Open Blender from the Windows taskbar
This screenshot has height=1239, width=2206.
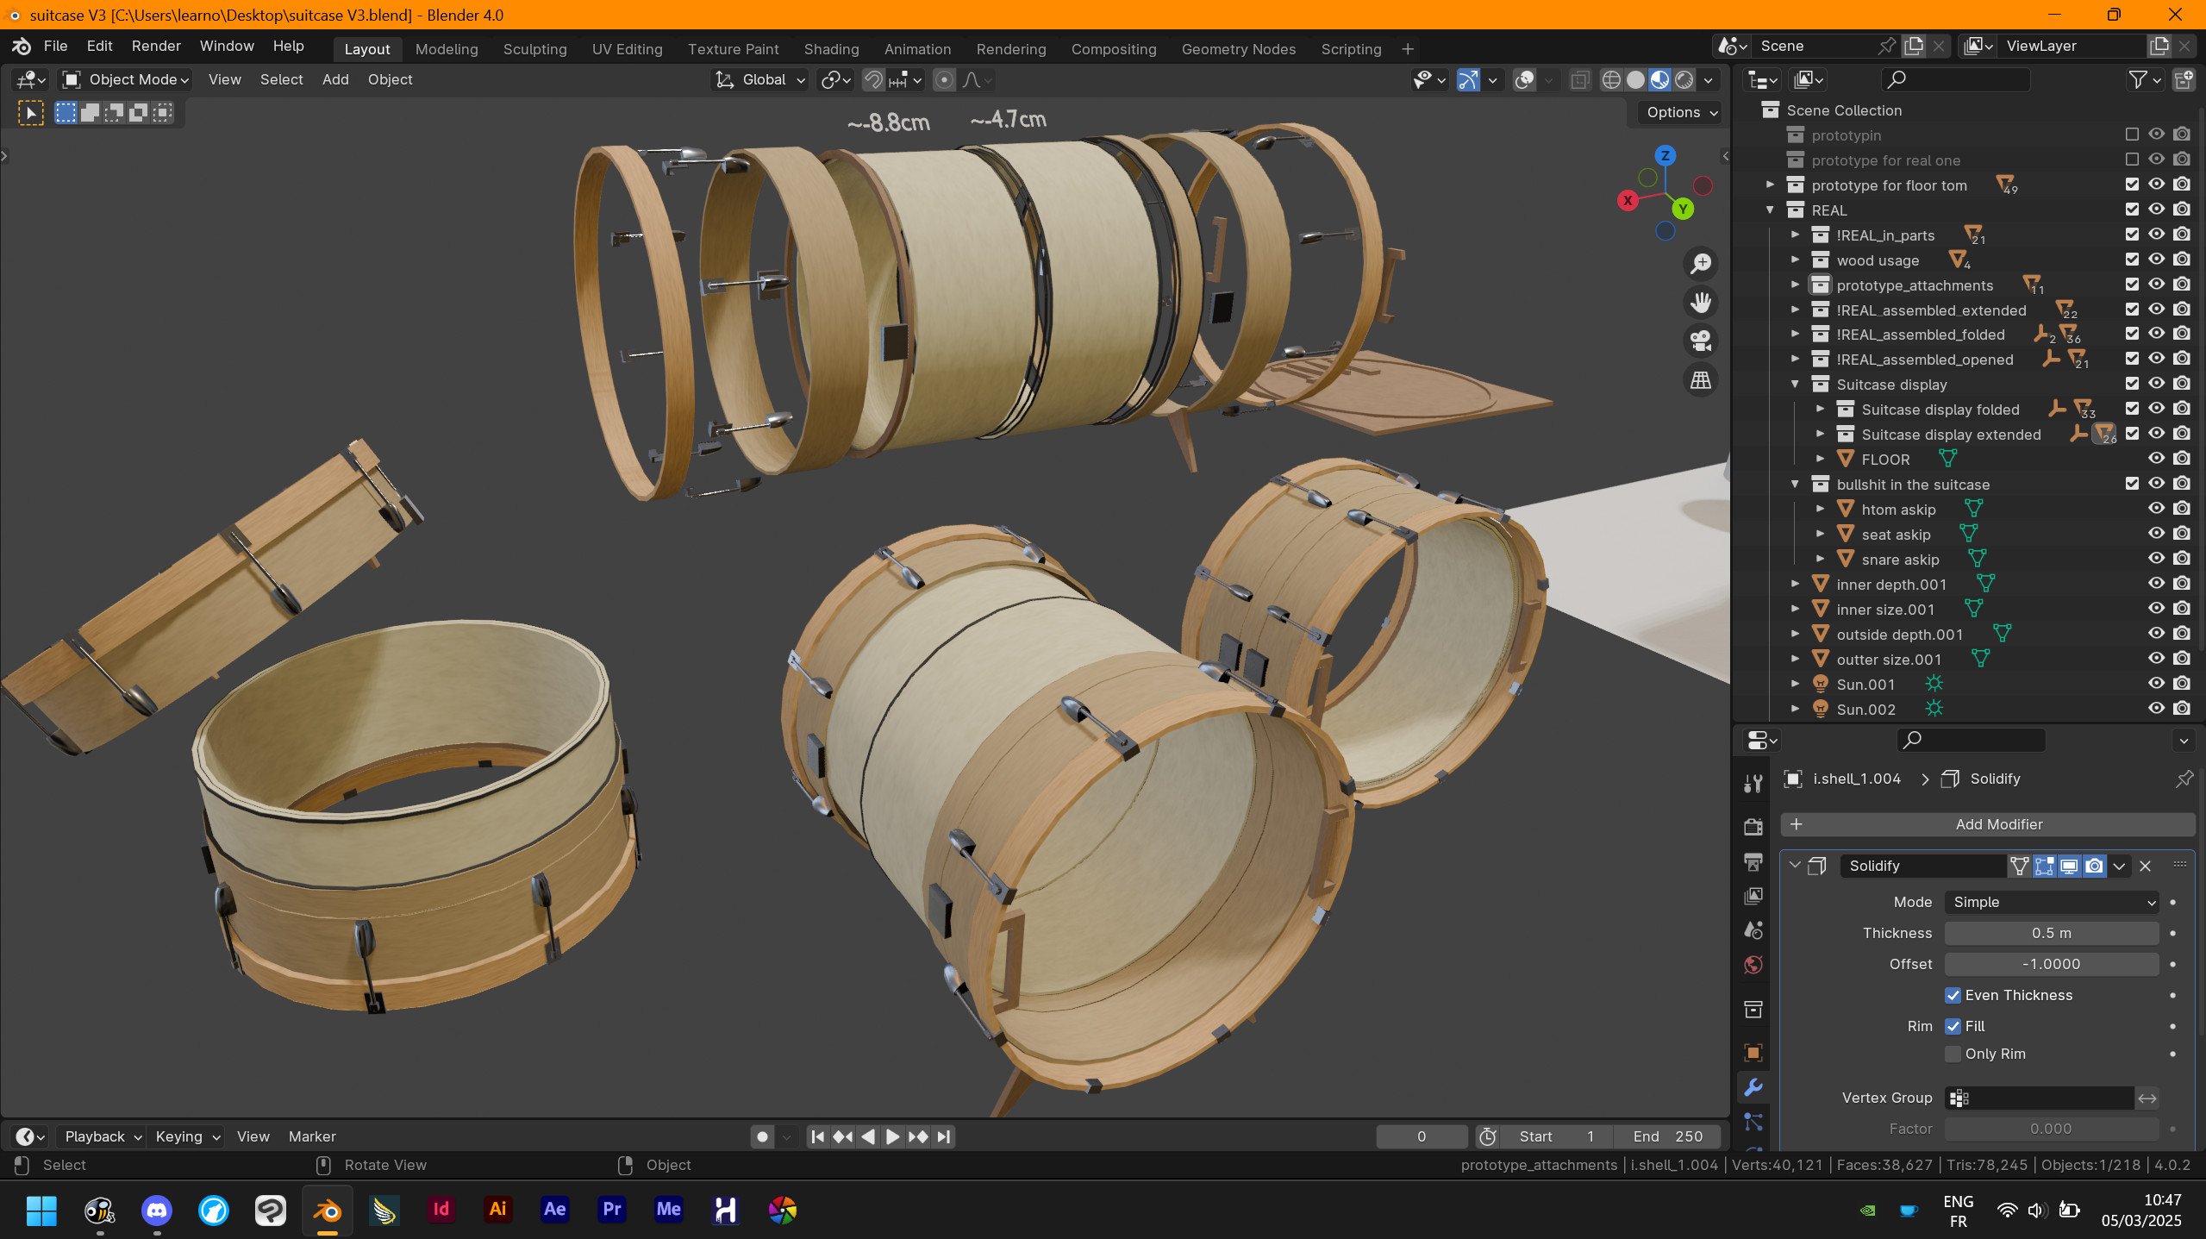click(327, 1210)
